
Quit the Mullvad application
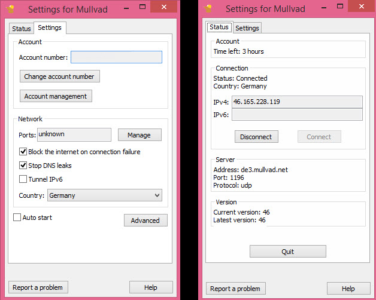(288, 252)
